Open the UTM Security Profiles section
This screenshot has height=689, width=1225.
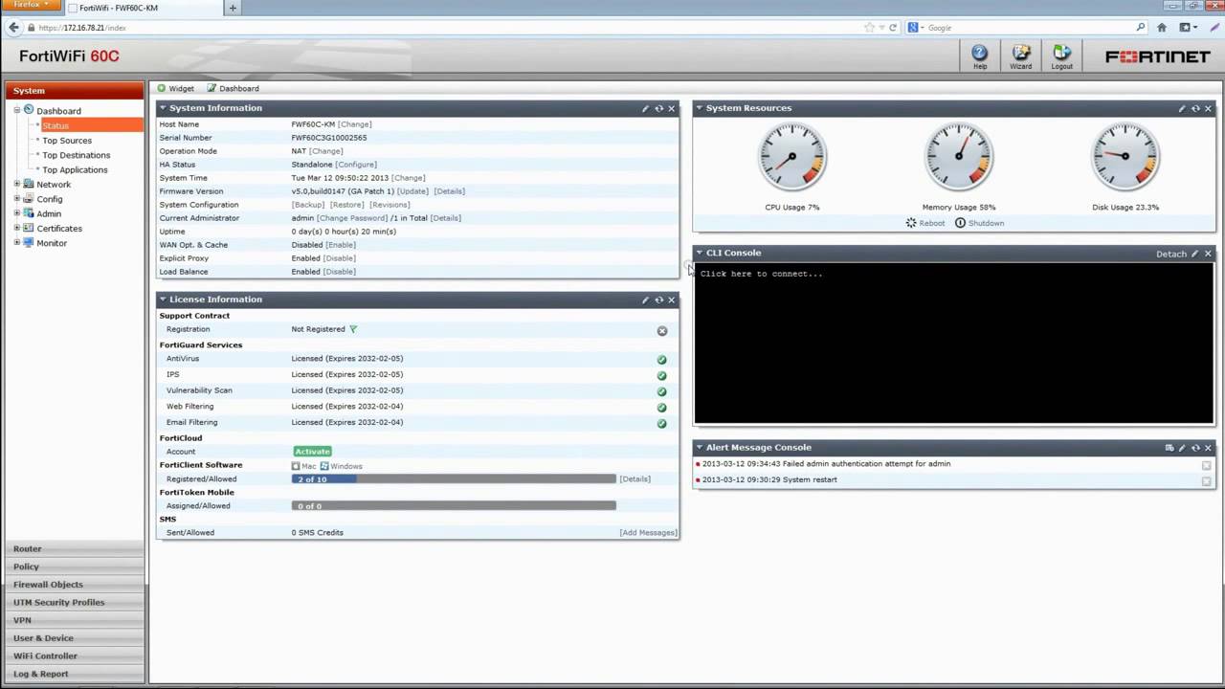pos(75,602)
